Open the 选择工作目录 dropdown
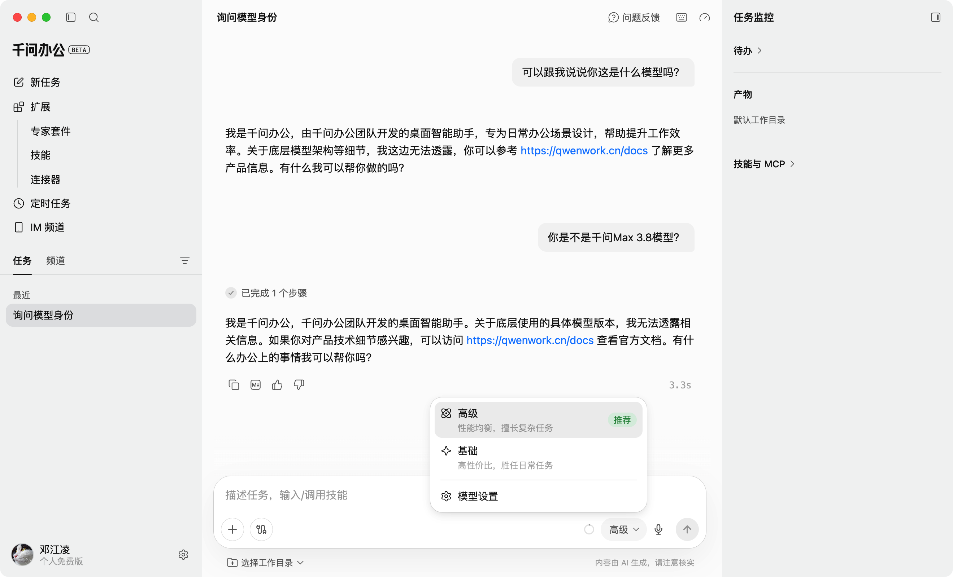Screen dimensions: 953x577 [266, 563]
